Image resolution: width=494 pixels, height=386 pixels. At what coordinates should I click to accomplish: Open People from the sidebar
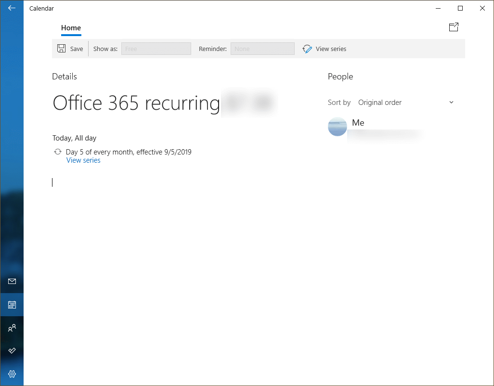coord(12,328)
